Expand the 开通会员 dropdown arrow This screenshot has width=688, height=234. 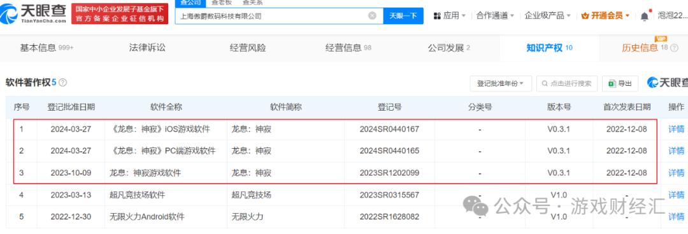pos(627,16)
